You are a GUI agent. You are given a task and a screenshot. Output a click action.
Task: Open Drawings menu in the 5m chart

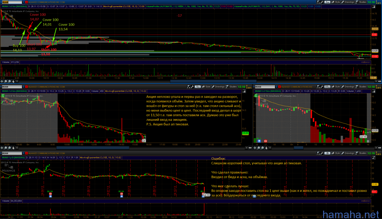(x=218, y=87)
